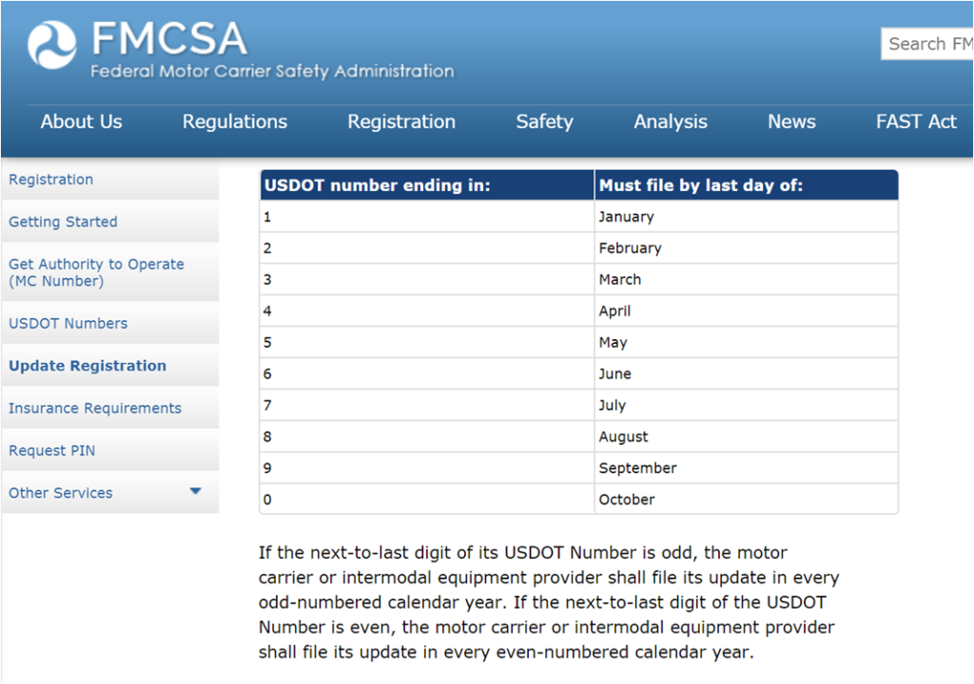
Task: Switch to the Safety section
Action: [544, 122]
